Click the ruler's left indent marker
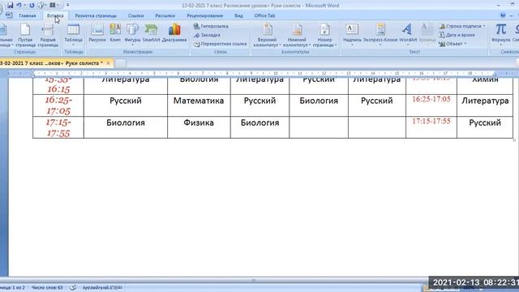Screen dimensions: 519x292 pos(32,74)
